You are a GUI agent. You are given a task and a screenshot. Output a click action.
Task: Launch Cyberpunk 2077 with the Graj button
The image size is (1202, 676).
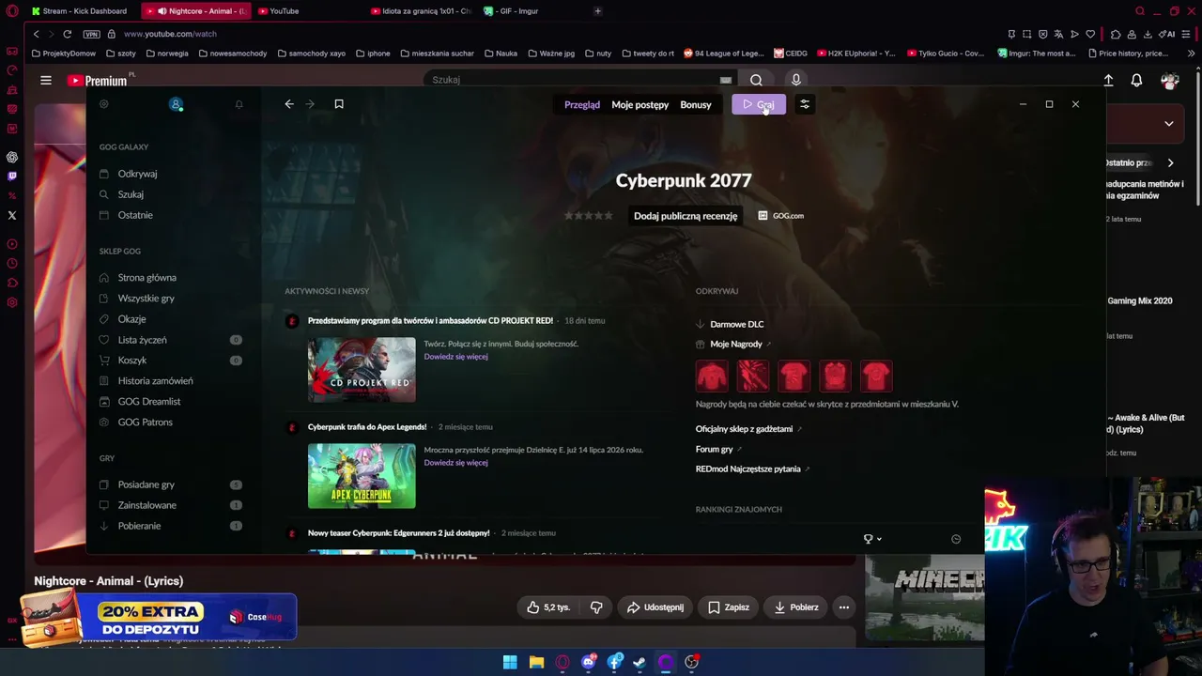pyautogui.click(x=759, y=104)
